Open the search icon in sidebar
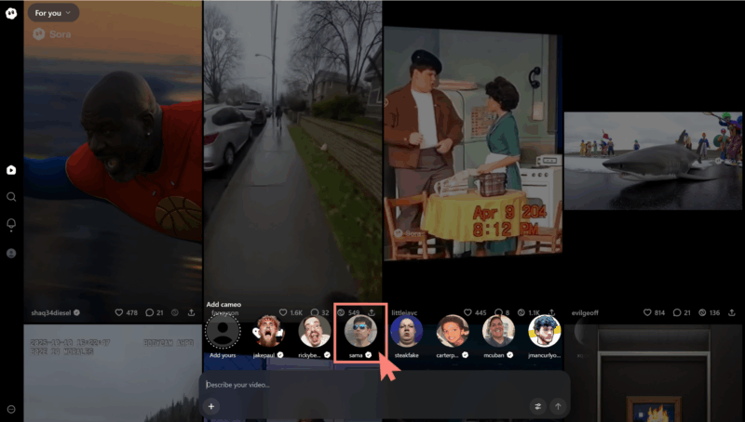The width and height of the screenshot is (745, 422). click(x=11, y=197)
